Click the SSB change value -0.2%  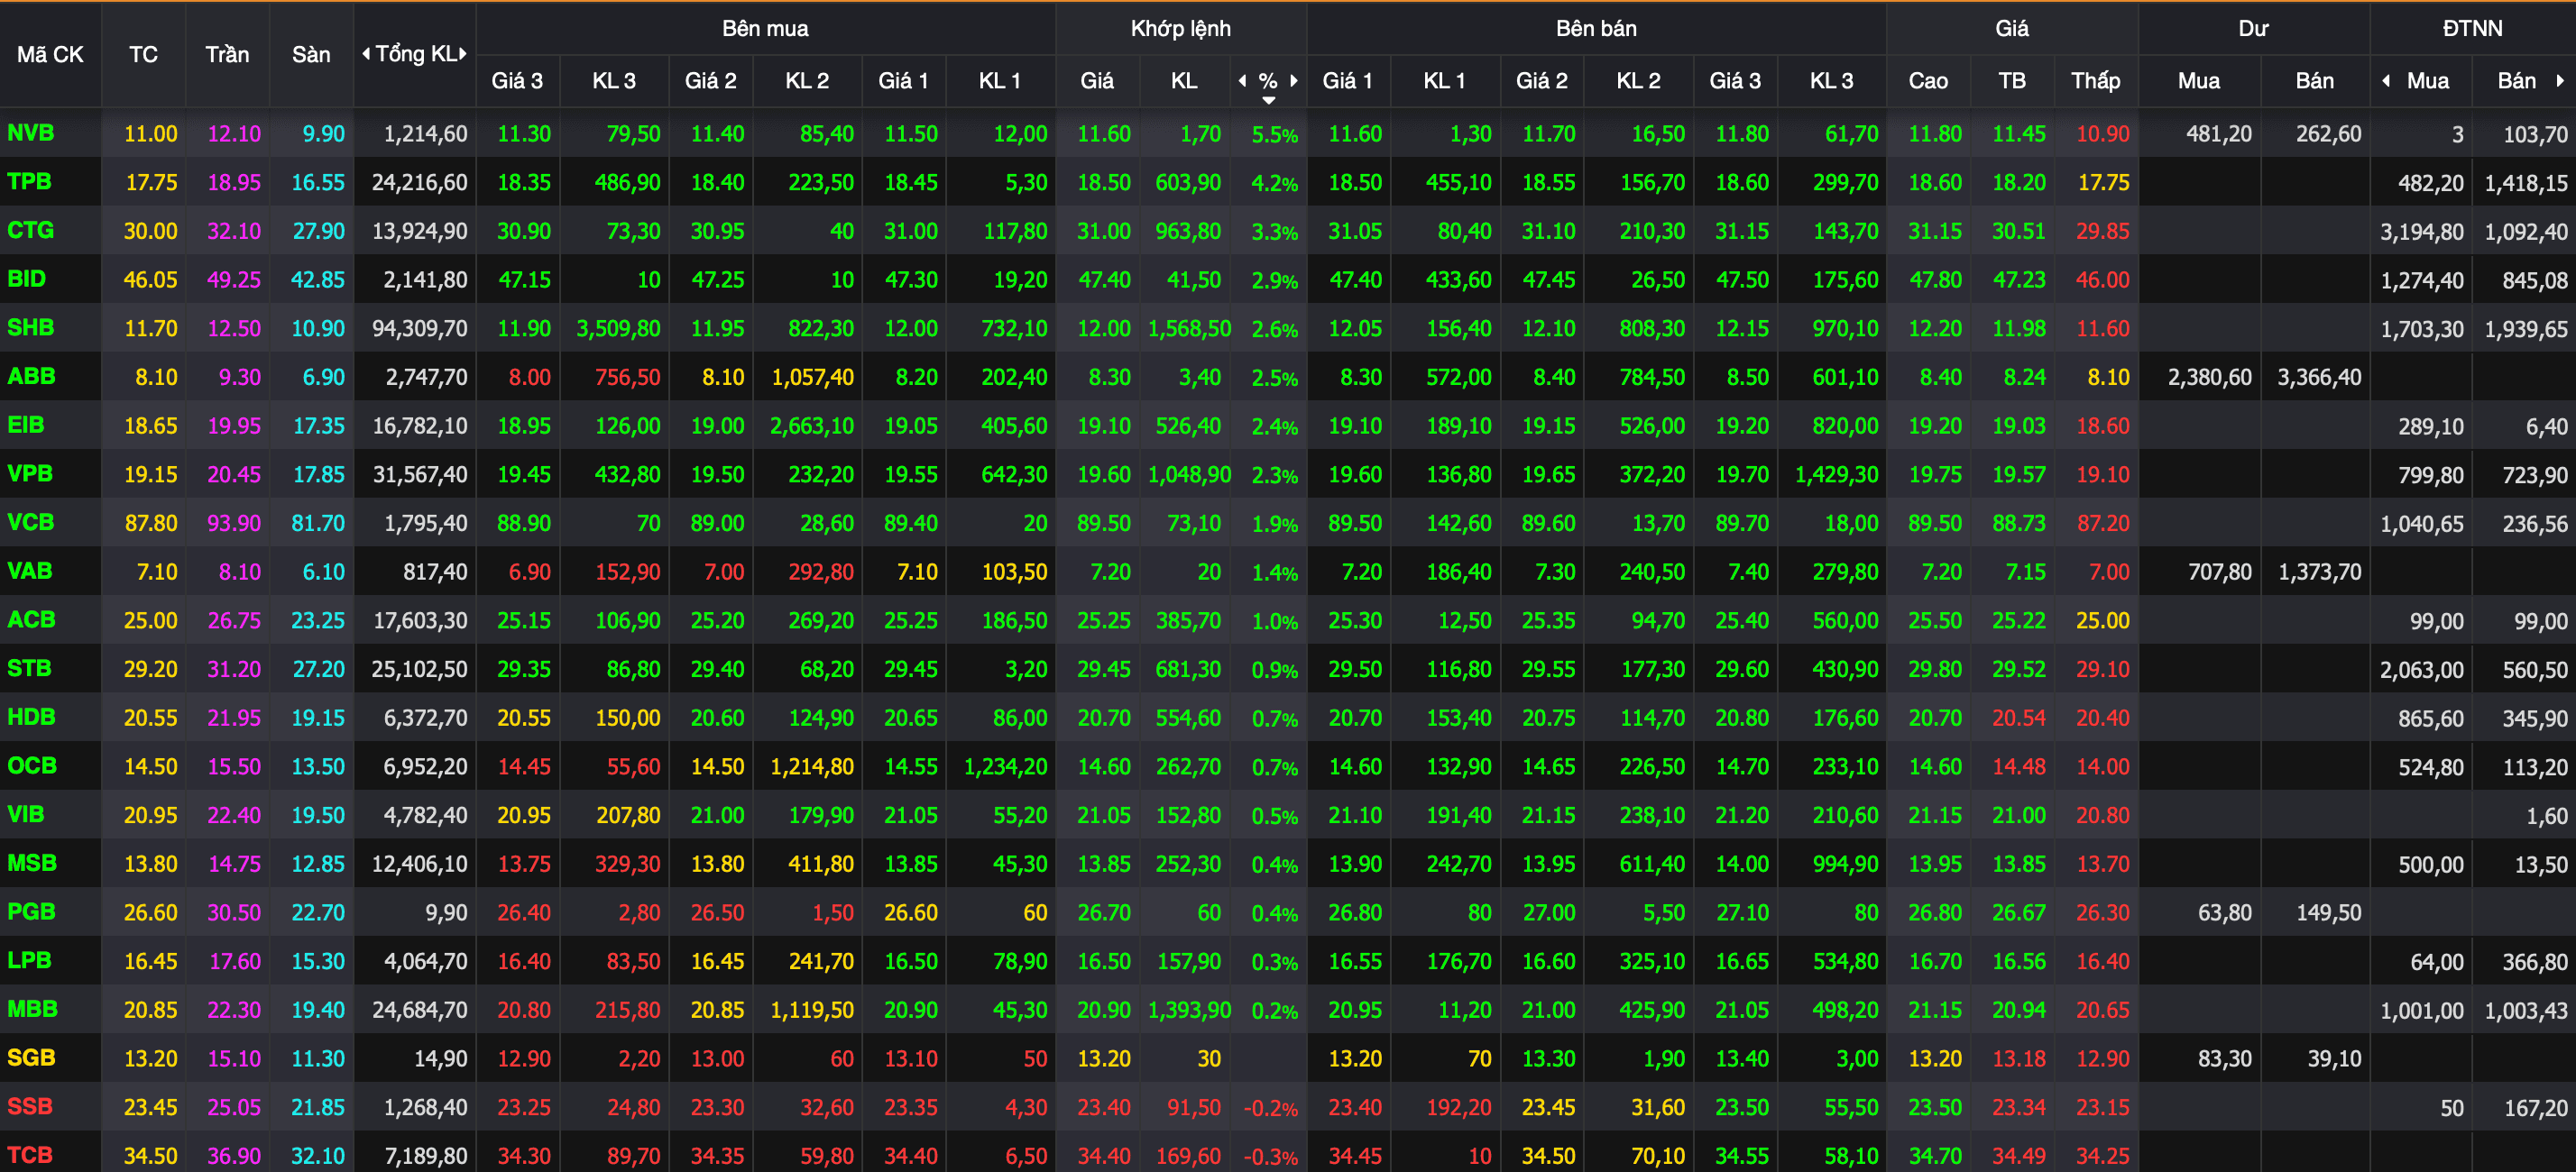1271,1109
